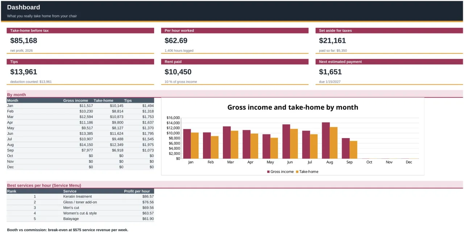Screen dimensions: 464x233
Task: Select the Rent paid header
Action: click(235, 62)
